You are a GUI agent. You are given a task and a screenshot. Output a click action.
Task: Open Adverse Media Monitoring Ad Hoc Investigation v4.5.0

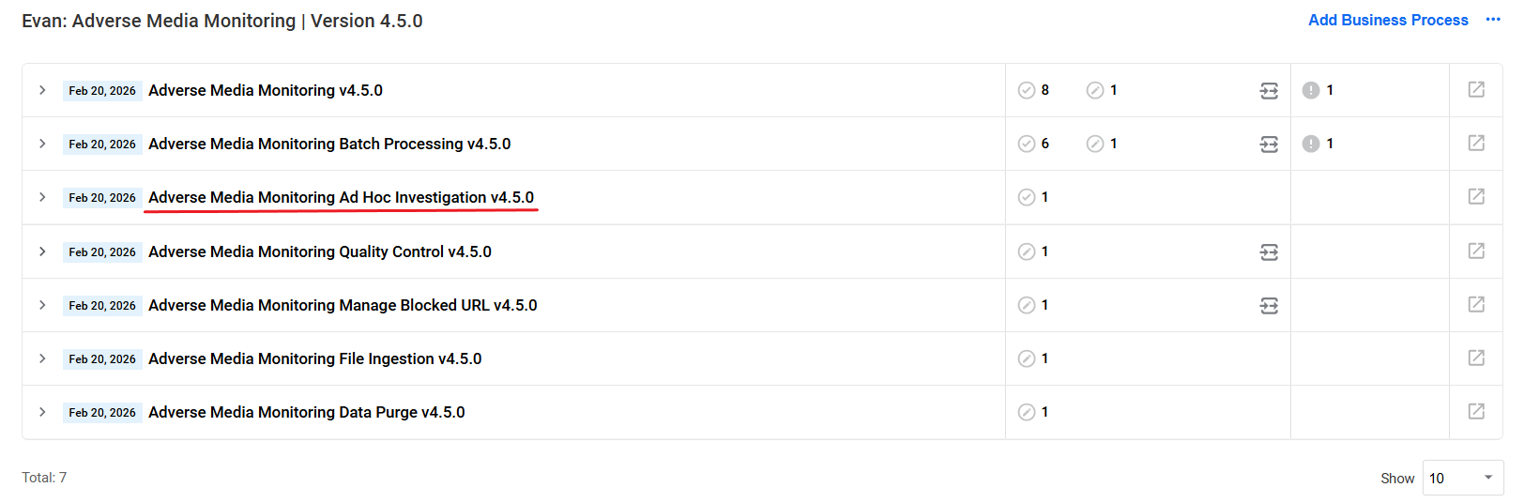point(341,197)
